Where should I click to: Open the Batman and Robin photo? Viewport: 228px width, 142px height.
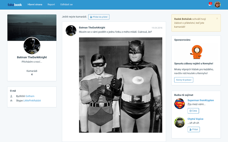(121, 85)
